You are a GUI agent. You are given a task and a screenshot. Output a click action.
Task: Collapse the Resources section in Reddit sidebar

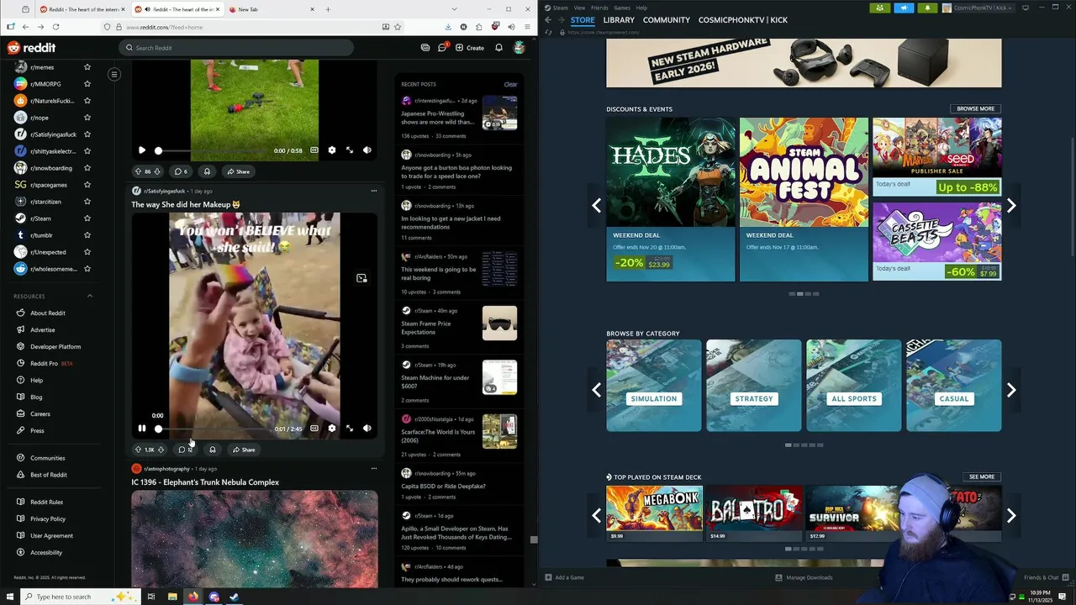tap(90, 296)
